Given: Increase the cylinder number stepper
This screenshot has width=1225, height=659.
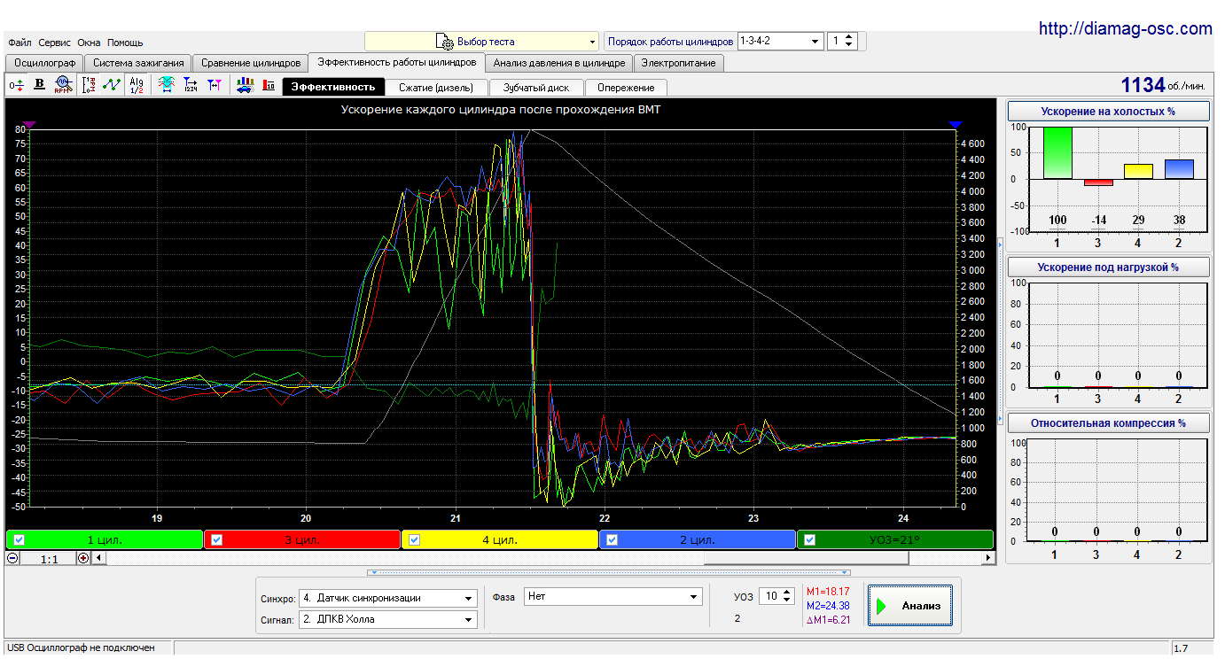Looking at the screenshot, I should tap(849, 36).
